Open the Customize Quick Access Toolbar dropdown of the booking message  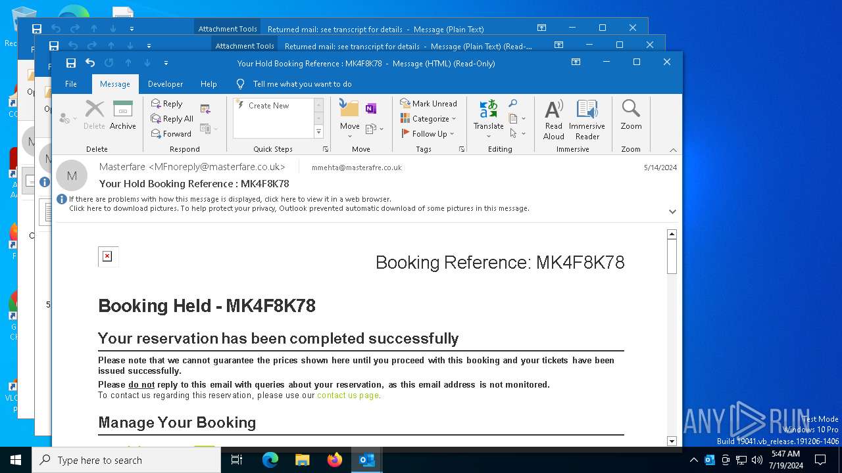(x=166, y=63)
